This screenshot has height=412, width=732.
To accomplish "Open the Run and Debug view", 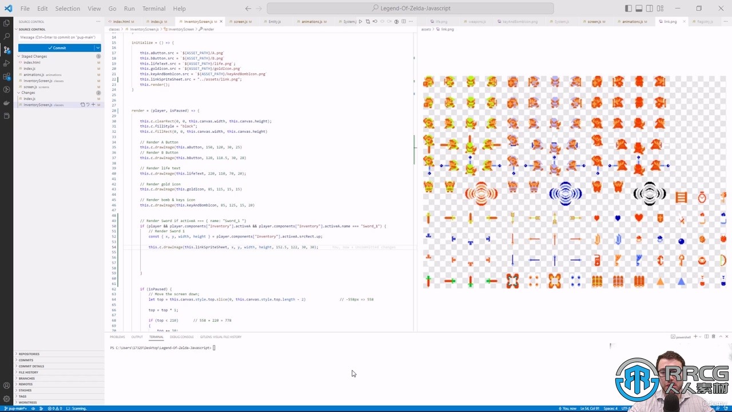I will 7,63.
